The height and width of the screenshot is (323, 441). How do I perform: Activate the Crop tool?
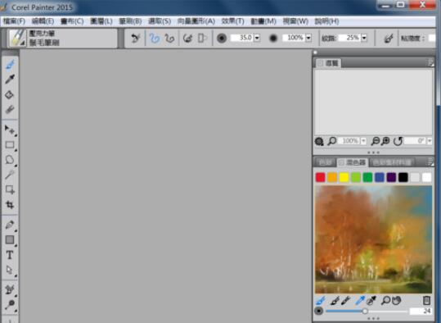(10, 205)
